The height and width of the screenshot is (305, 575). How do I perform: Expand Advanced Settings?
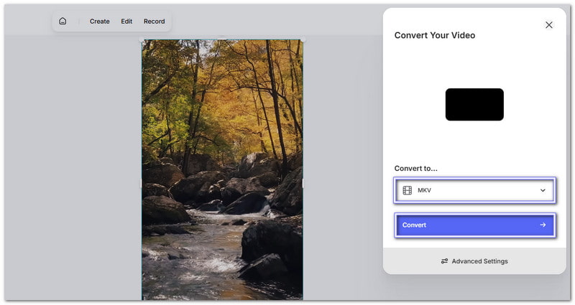point(474,261)
